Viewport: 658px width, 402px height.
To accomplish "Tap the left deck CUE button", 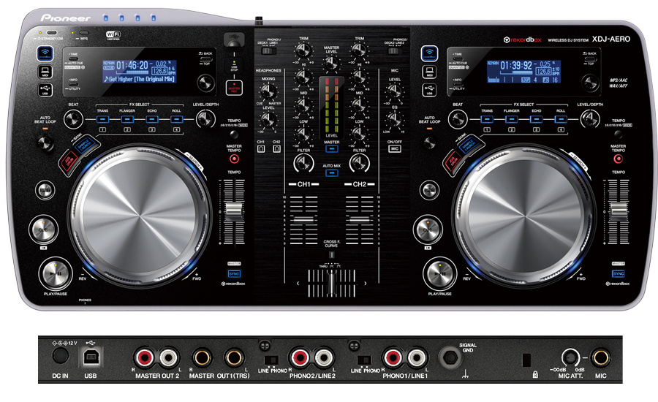I will (44, 230).
